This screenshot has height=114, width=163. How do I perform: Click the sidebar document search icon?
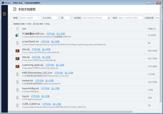tap(4, 14)
